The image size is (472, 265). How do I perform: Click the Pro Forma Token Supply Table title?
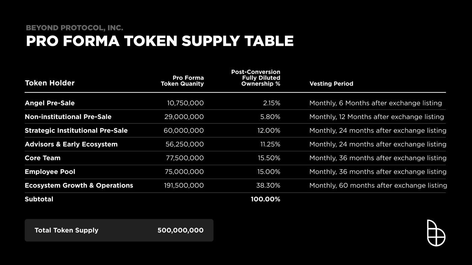pyautogui.click(x=160, y=41)
